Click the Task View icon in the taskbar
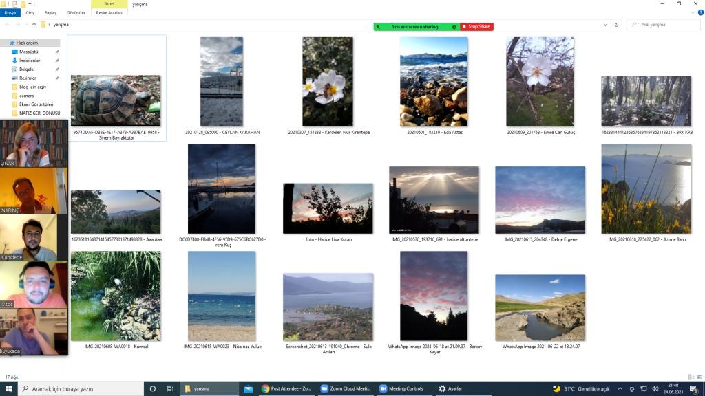Screen dimensions: 705x396 [170, 388]
